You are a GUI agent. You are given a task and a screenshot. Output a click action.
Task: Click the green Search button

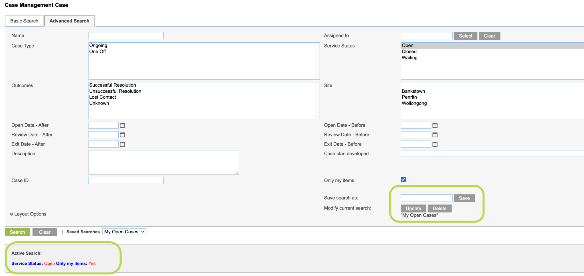pos(17,232)
